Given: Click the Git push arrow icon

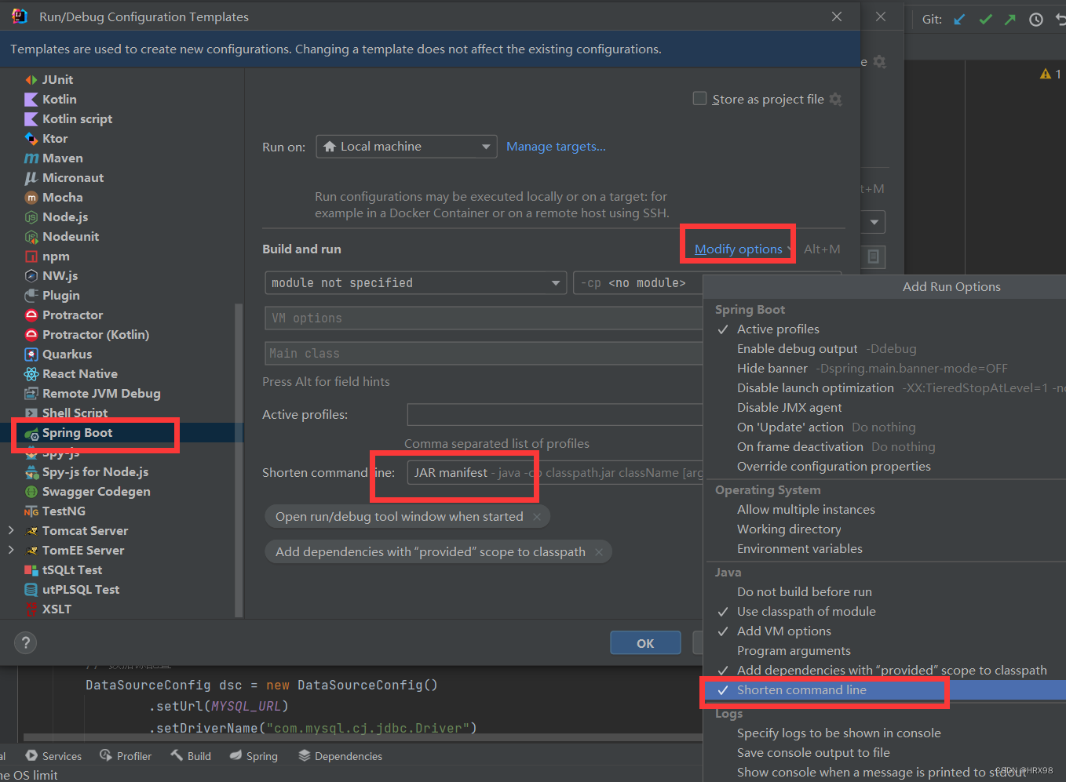Looking at the screenshot, I should [1010, 20].
